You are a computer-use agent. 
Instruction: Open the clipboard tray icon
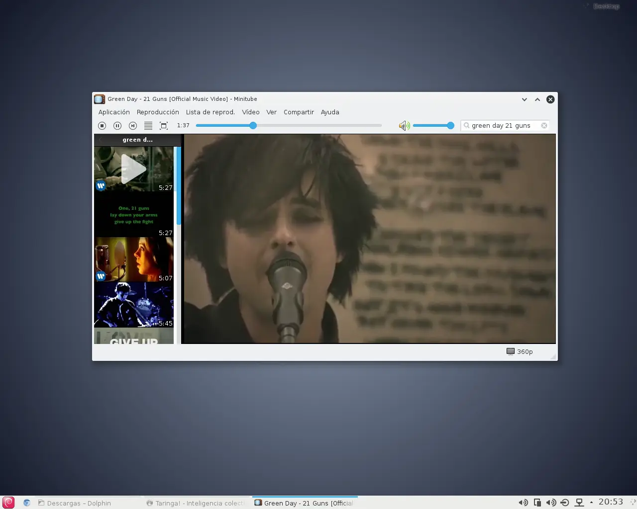pos(537,503)
